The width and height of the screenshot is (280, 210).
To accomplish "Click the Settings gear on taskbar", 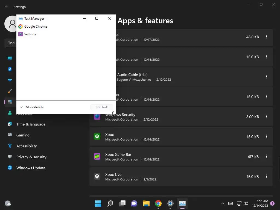I will click(x=170, y=203).
